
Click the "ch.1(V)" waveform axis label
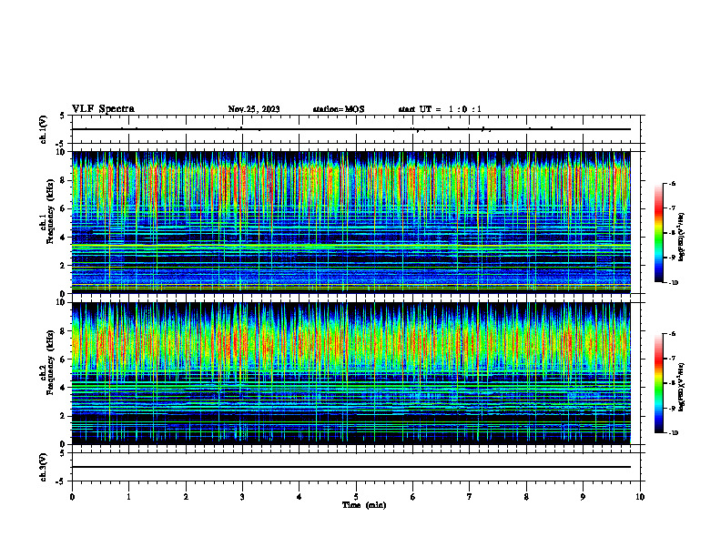43,129
